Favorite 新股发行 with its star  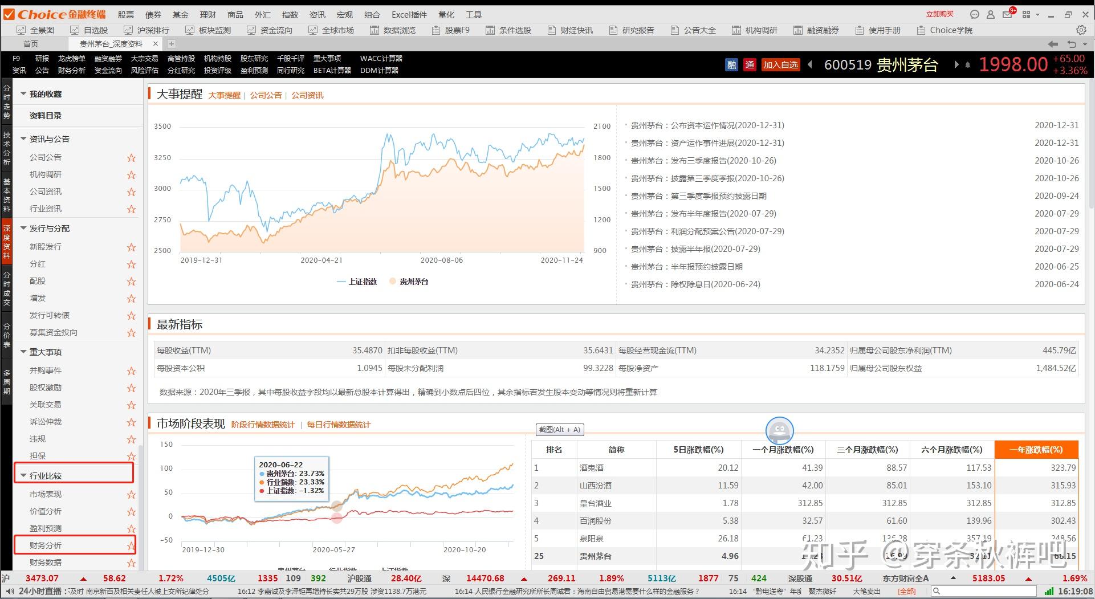pos(131,247)
